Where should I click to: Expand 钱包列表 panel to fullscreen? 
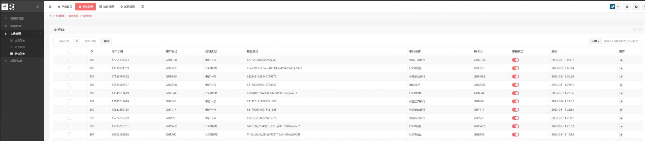pyautogui.click(x=640, y=30)
